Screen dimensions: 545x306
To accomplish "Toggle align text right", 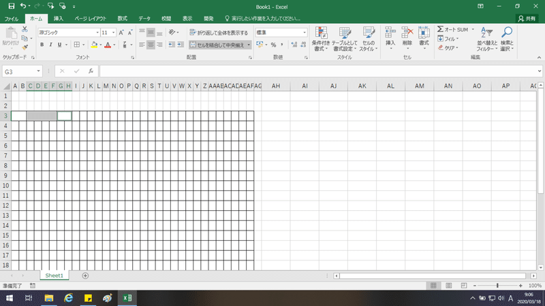I will tap(159, 45).
